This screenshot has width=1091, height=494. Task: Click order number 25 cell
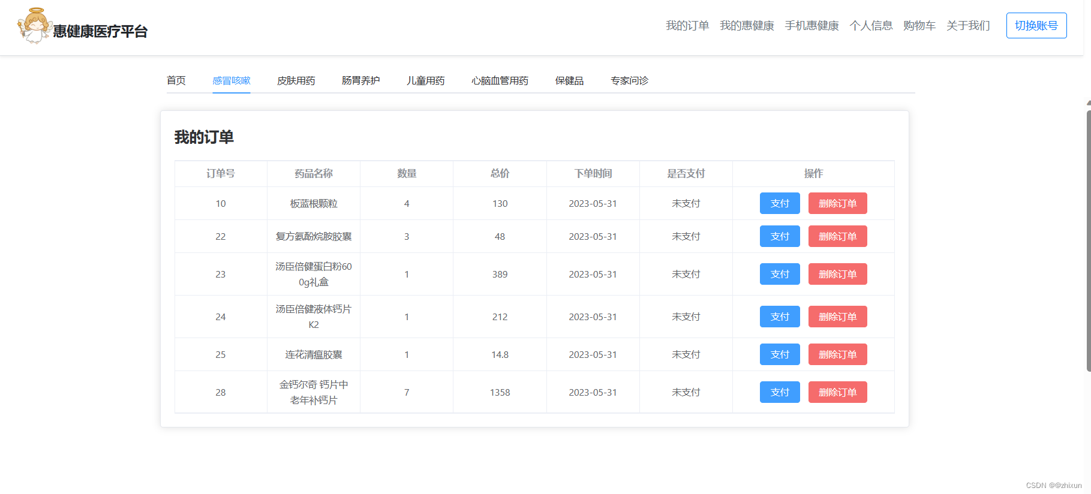(x=221, y=354)
